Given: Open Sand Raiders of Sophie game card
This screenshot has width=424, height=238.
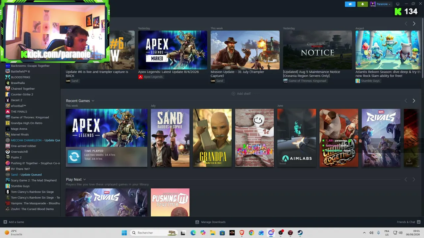Looking at the screenshot, I should [x=170, y=138].
